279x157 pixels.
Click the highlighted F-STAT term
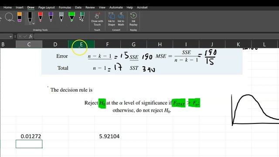coord(178,103)
